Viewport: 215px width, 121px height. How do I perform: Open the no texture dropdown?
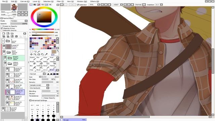pos(39,88)
